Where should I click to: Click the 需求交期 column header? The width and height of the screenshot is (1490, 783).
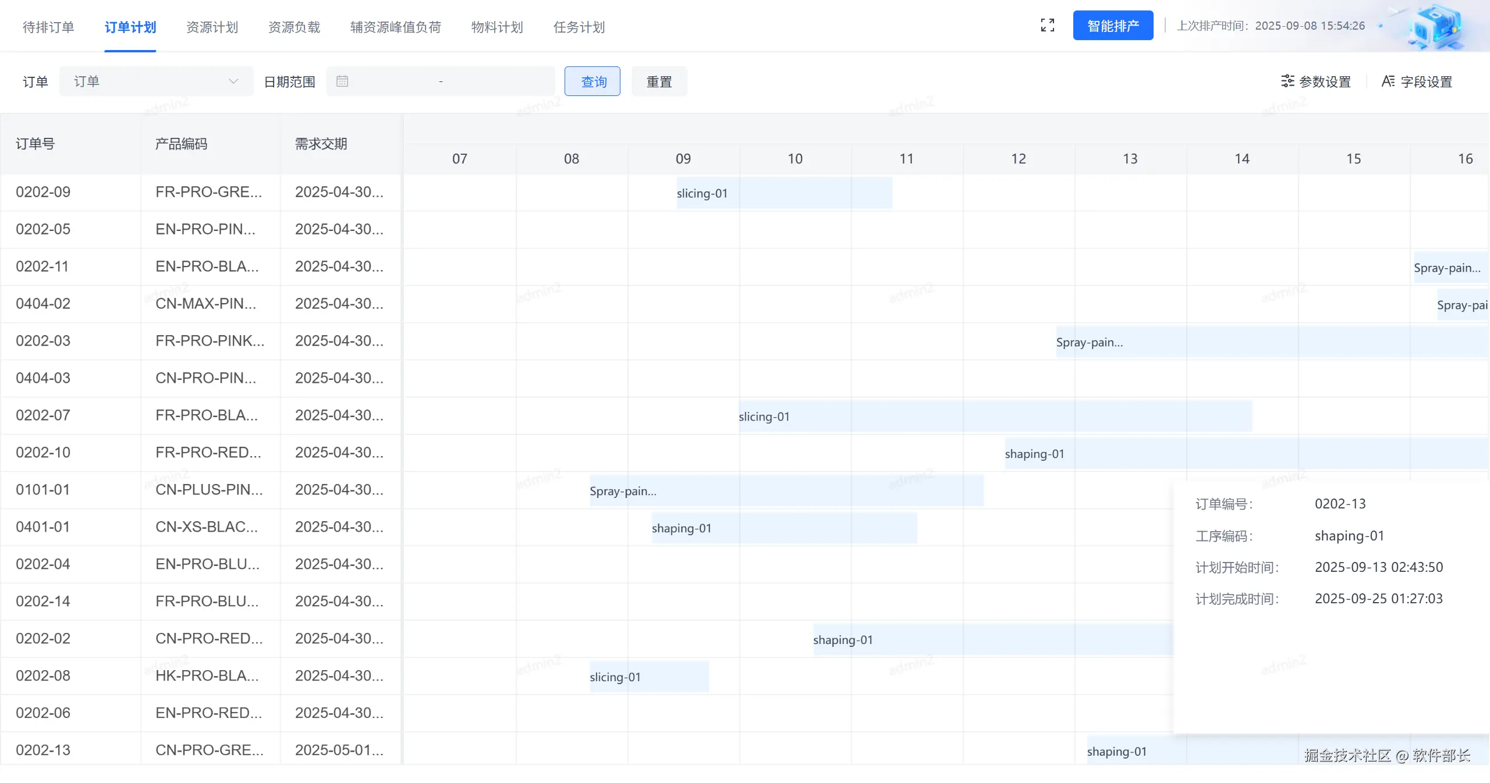click(321, 144)
